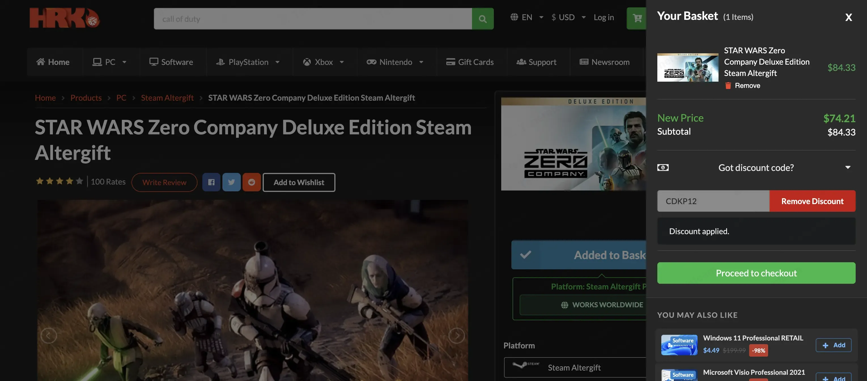Click the red trash Remove icon
The width and height of the screenshot is (867, 381).
(x=728, y=86)
